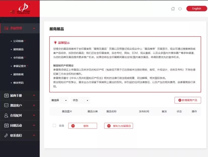208x157 pixels.
Task: Expand the 展商手册 menu arrow
Action: pos(34,96)
